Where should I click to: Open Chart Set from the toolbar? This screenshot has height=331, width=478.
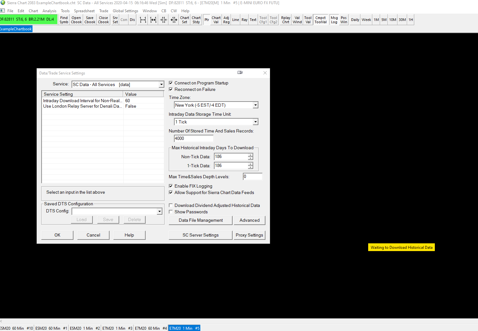point(185,20)
